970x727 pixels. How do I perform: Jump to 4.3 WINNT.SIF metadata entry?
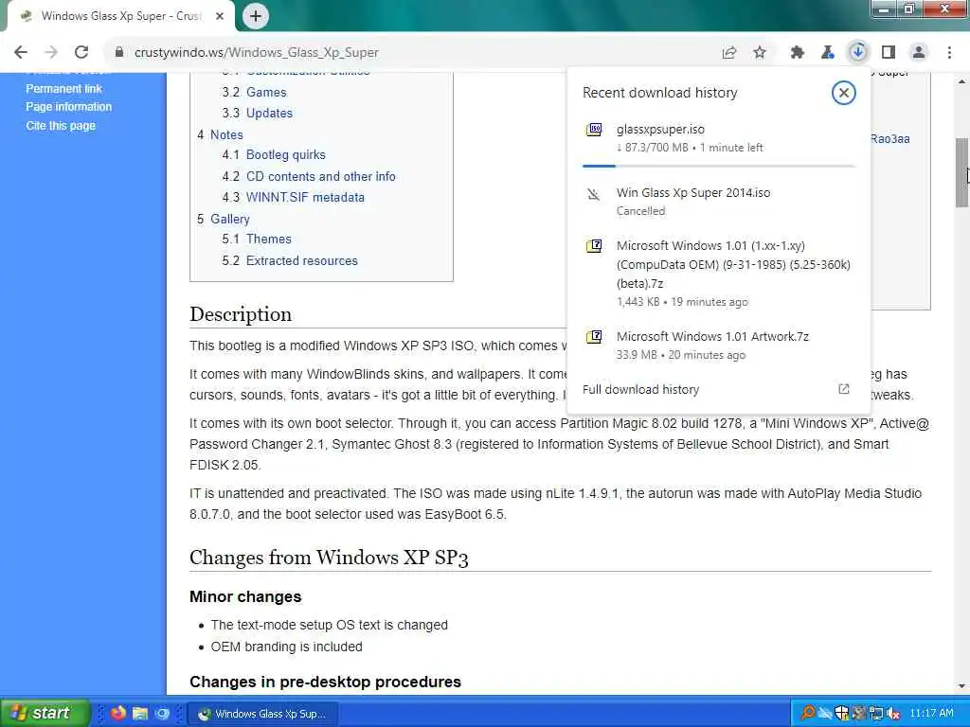(294, 197)
